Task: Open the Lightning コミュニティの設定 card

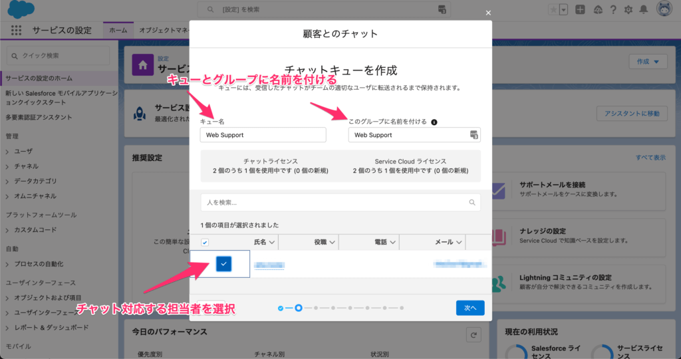Action: tap(579, 283)
